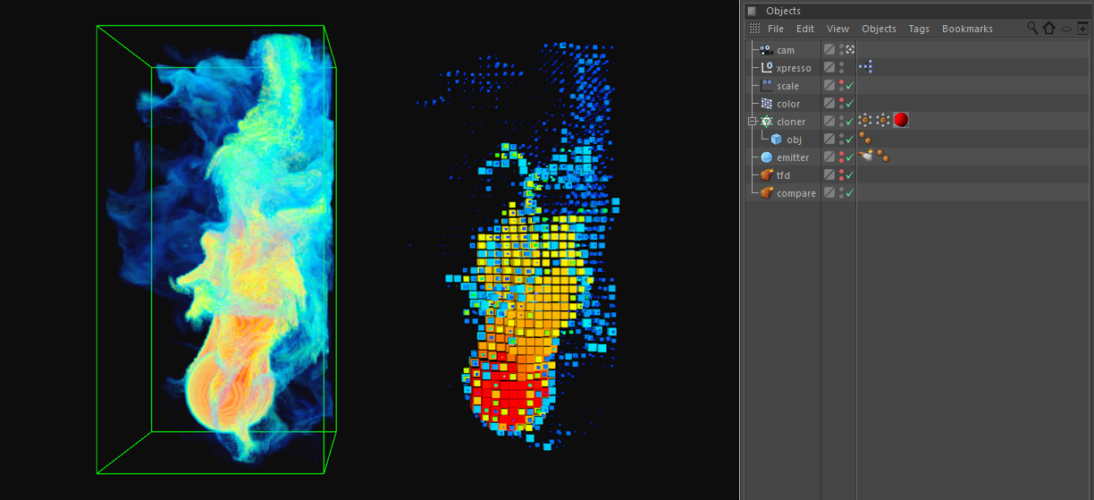Disable the cloner green checkmark

pos(850,122)
